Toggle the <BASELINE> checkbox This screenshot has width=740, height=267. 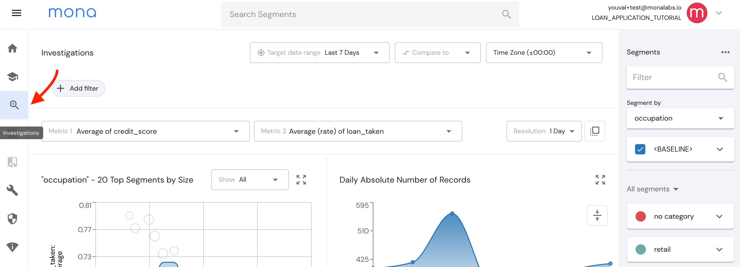click(640, 149)
